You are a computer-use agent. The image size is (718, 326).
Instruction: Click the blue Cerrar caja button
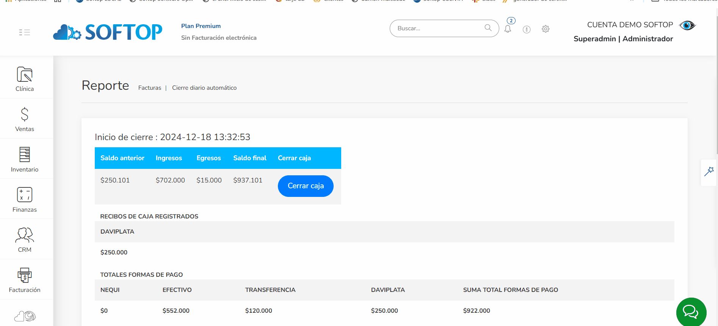306,186
